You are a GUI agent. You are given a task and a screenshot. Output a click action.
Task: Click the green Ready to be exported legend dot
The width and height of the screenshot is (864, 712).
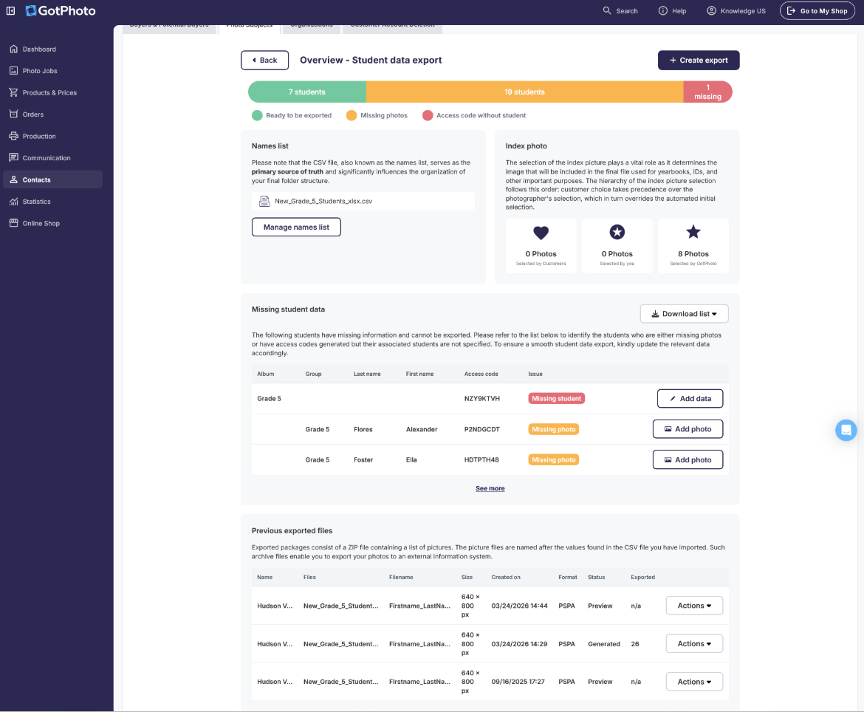coord(257,115)
